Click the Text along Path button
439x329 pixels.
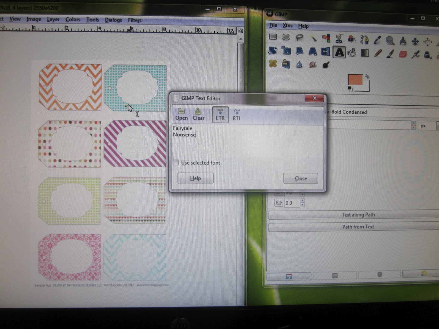click(357, 215)
